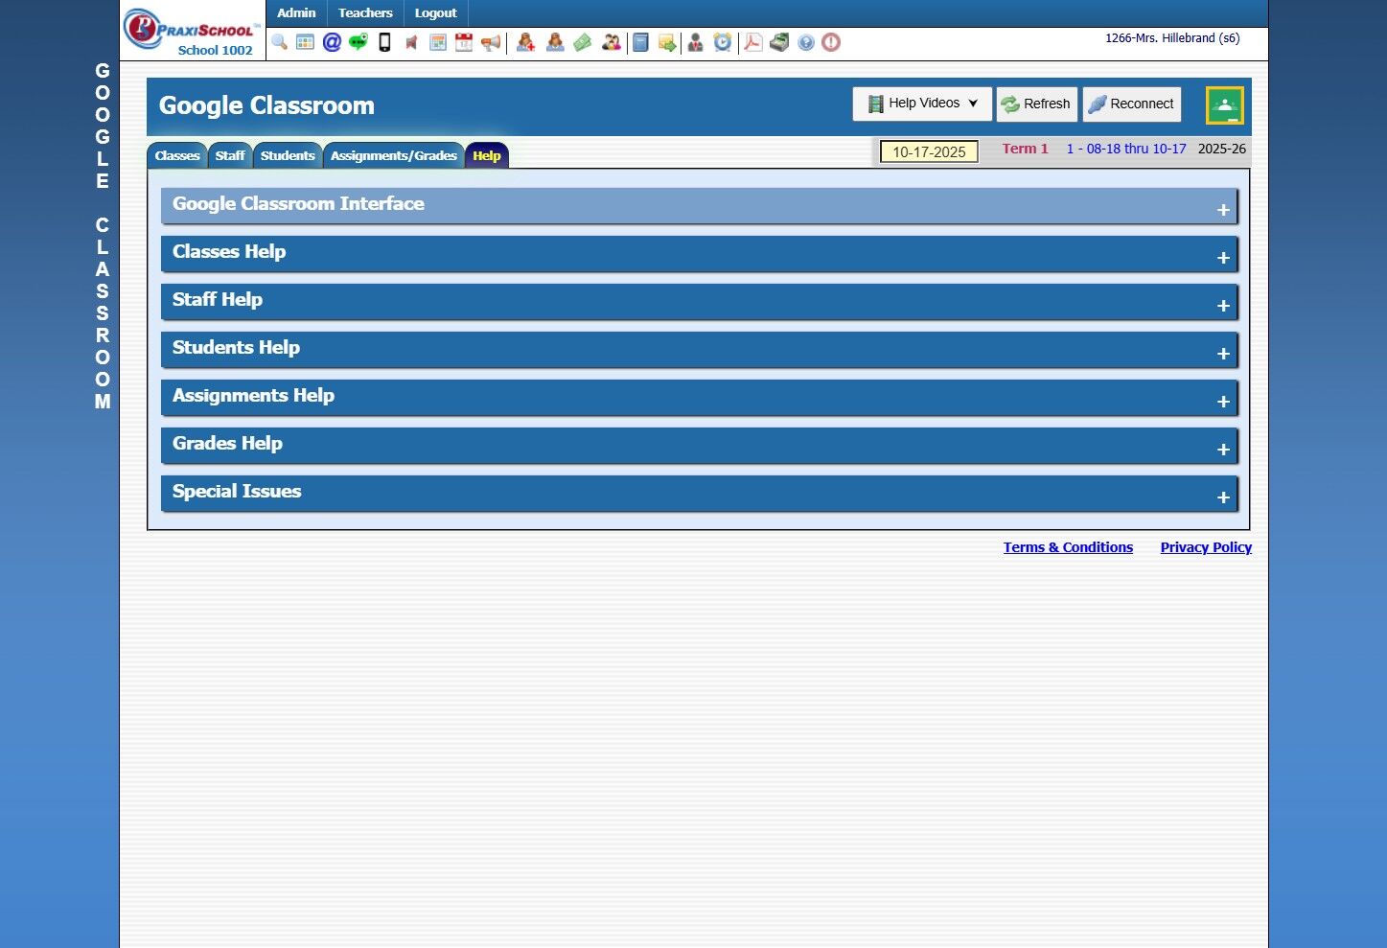
Task: Click the blue help question mark icon
Action: pyautogui.click(x=806, y=42)
